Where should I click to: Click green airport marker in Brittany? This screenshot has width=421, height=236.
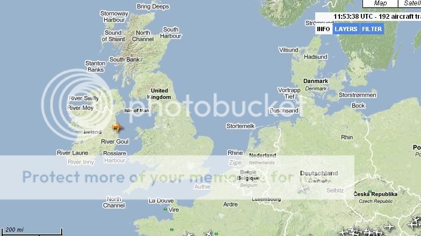172,230
